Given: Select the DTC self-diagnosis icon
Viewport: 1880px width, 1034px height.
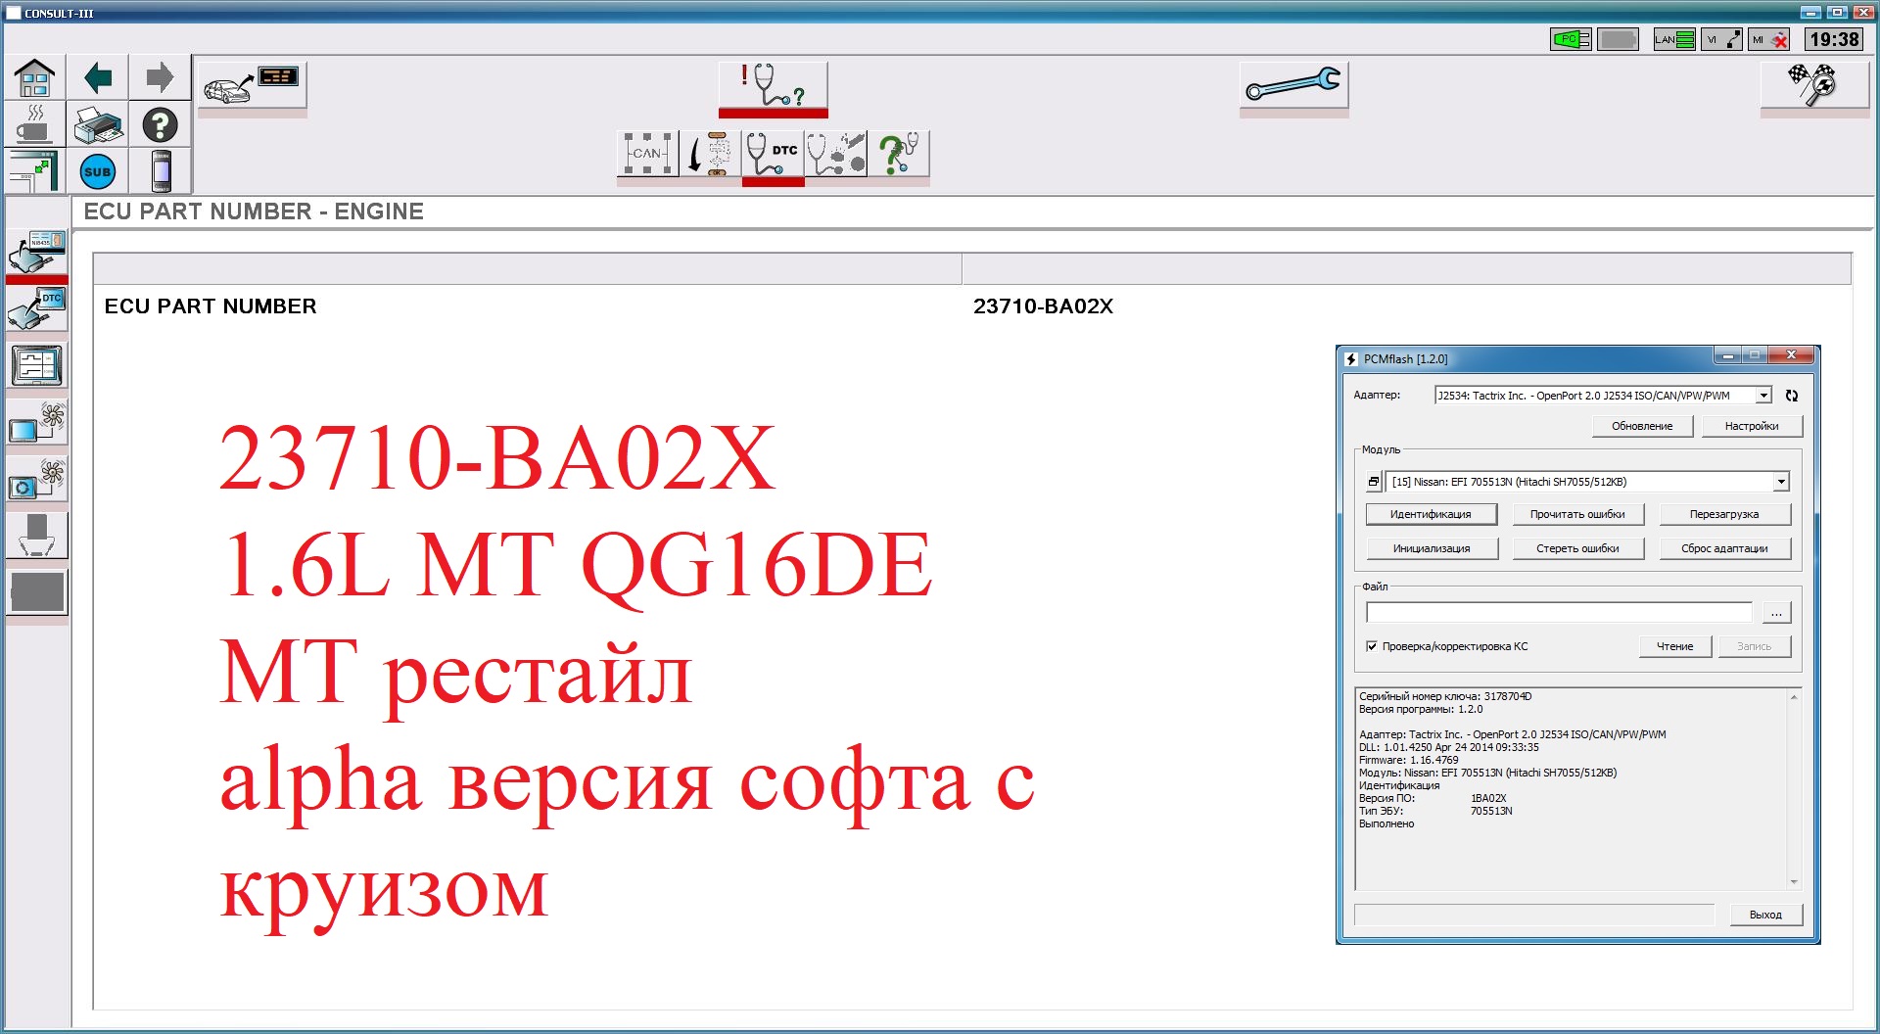Looking at the screenshot, I should pos(774,154).
